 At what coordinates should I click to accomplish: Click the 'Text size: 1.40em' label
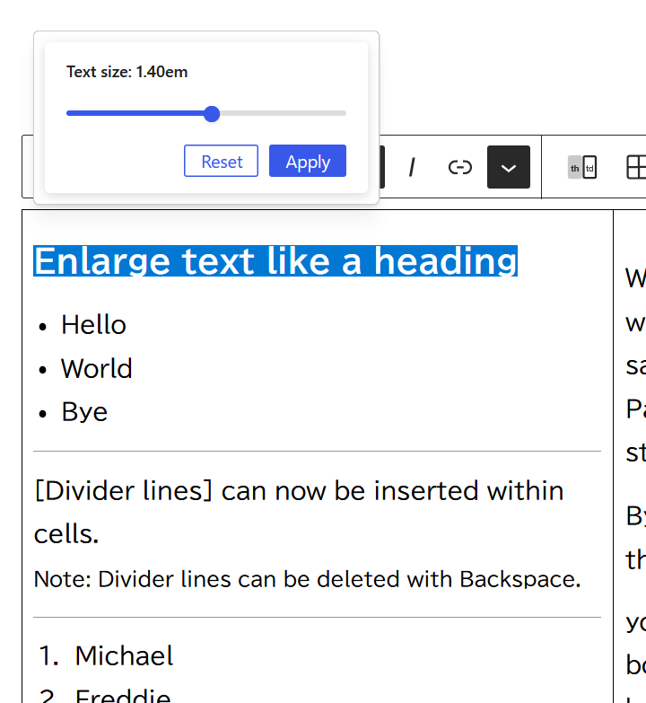pyautogui.click(x=127, y=72)
